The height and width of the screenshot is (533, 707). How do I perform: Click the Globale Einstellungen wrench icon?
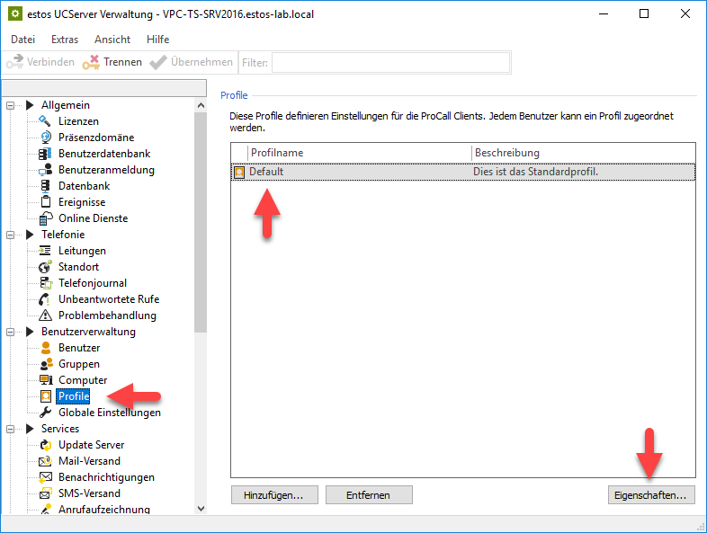coord(46,413)
